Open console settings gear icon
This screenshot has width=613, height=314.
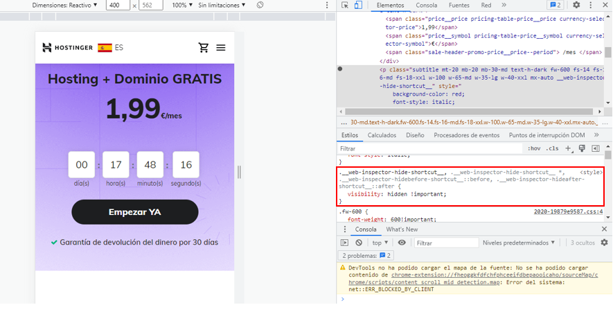click(604, 243)
